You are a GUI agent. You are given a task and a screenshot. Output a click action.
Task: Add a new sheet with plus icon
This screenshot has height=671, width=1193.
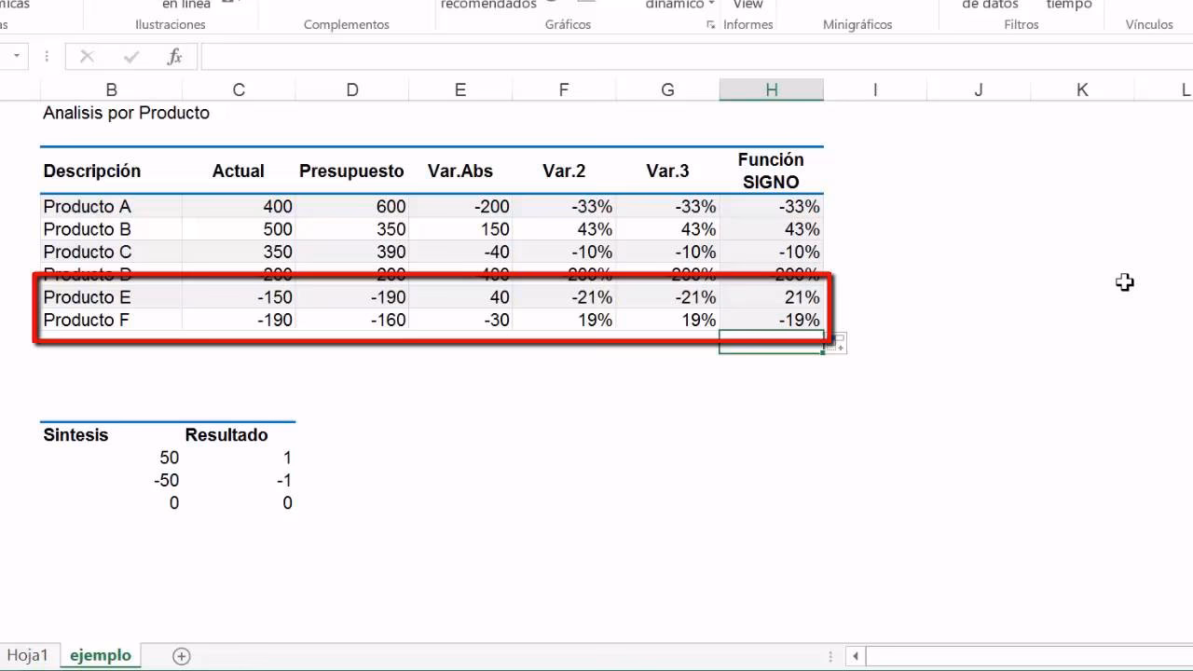(x=182, y=656)
